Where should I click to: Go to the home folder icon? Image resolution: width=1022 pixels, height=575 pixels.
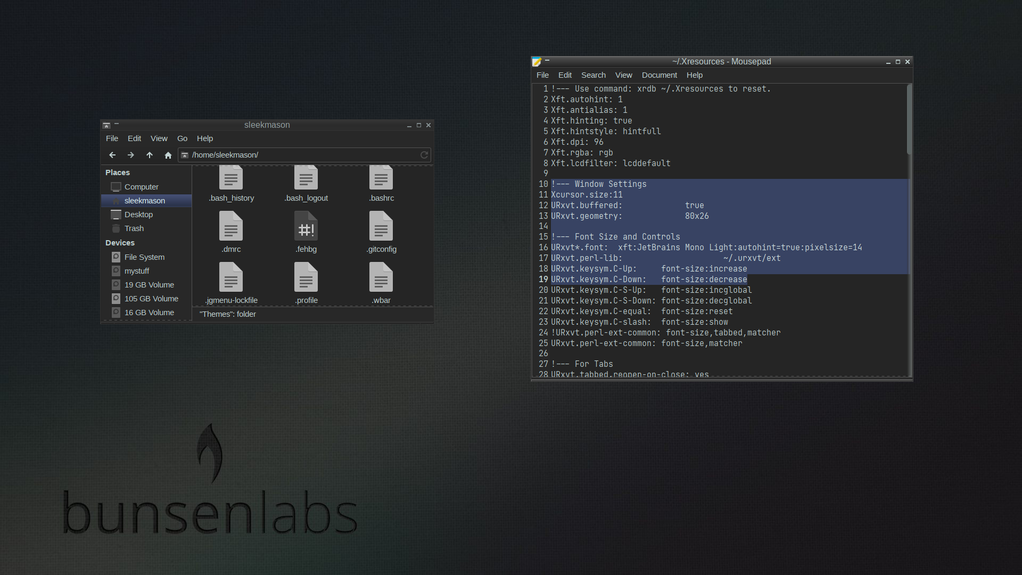168,155
